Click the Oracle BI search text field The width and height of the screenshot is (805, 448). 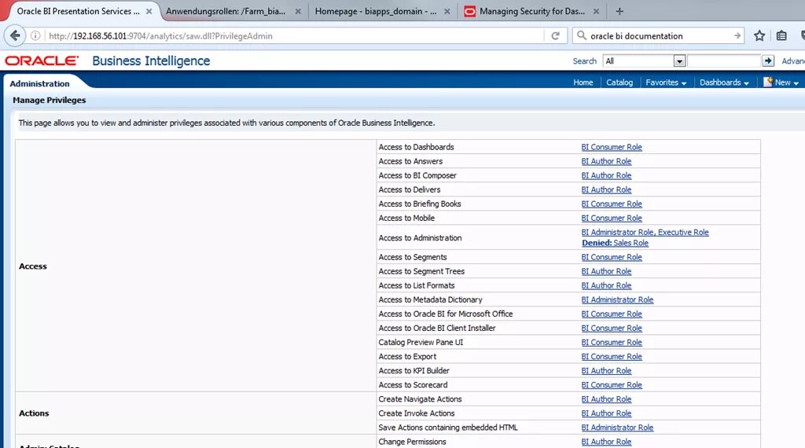[724, 61]
